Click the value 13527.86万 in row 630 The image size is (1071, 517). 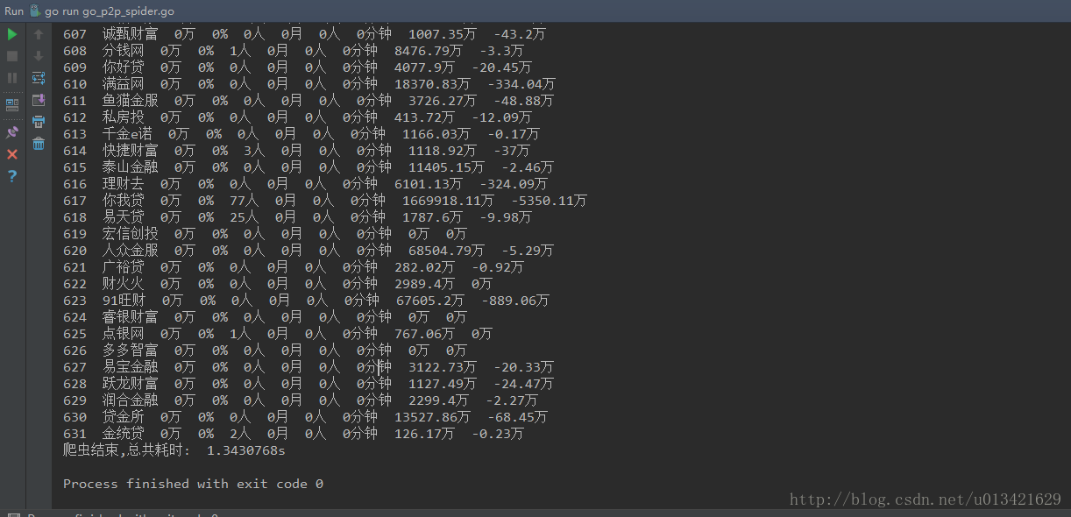pyautogui.click(x=434, y=417)
